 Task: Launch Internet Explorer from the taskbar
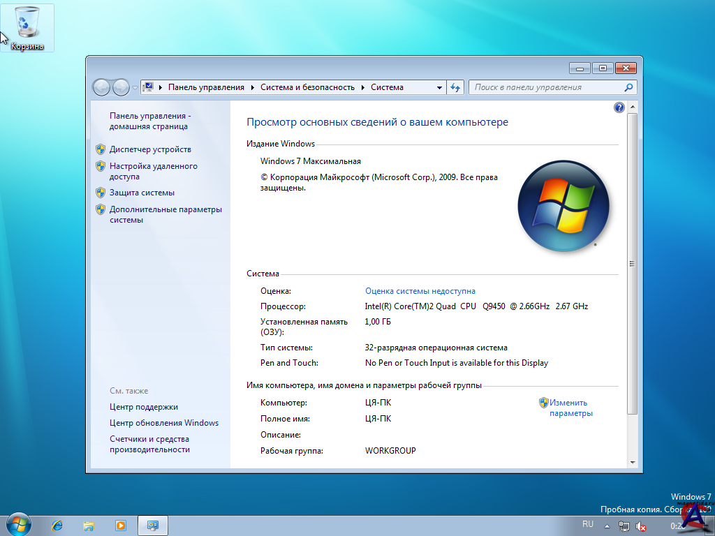coord(57,525)
